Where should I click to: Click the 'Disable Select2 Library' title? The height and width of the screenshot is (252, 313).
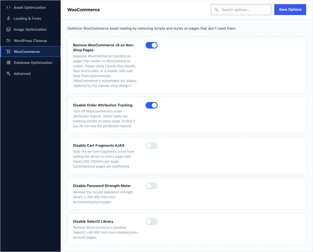point(93,221)
